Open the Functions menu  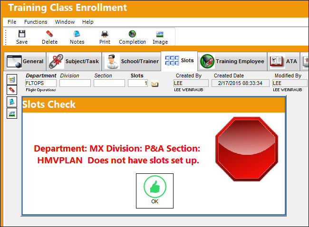tap(36, 22)
